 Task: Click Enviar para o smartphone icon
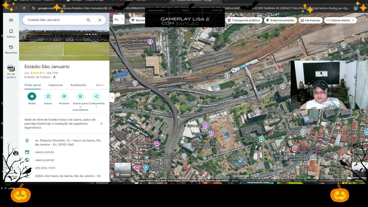[x=80, y=96]
